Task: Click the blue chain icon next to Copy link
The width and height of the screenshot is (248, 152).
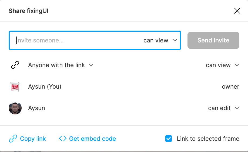Action: pos(13,139)
